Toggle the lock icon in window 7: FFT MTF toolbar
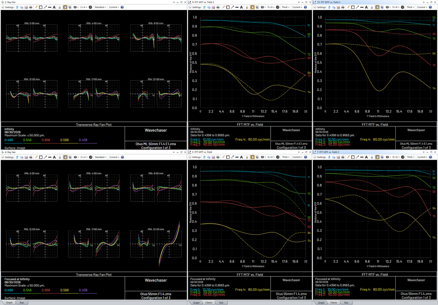This screenshot has height=305, width=438. (372, 157)
